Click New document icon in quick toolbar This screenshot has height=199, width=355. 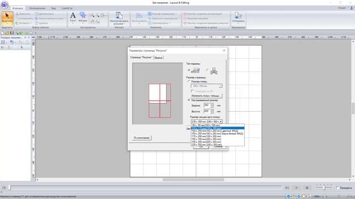(x=2, y=33)
